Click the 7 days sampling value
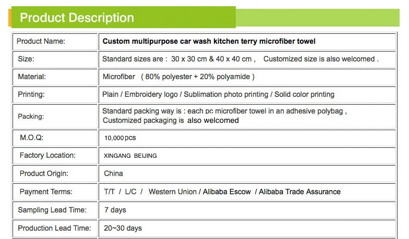This screenshot has width=409, height=239. pyautogui.click(x=114, y=210)
